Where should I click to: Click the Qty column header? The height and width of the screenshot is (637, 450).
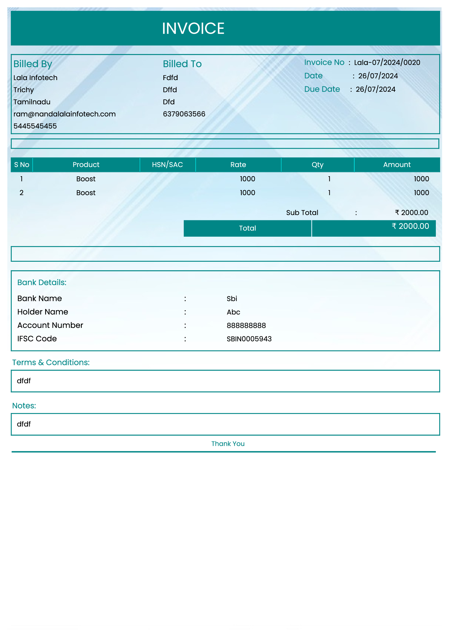tap(317, 165)
